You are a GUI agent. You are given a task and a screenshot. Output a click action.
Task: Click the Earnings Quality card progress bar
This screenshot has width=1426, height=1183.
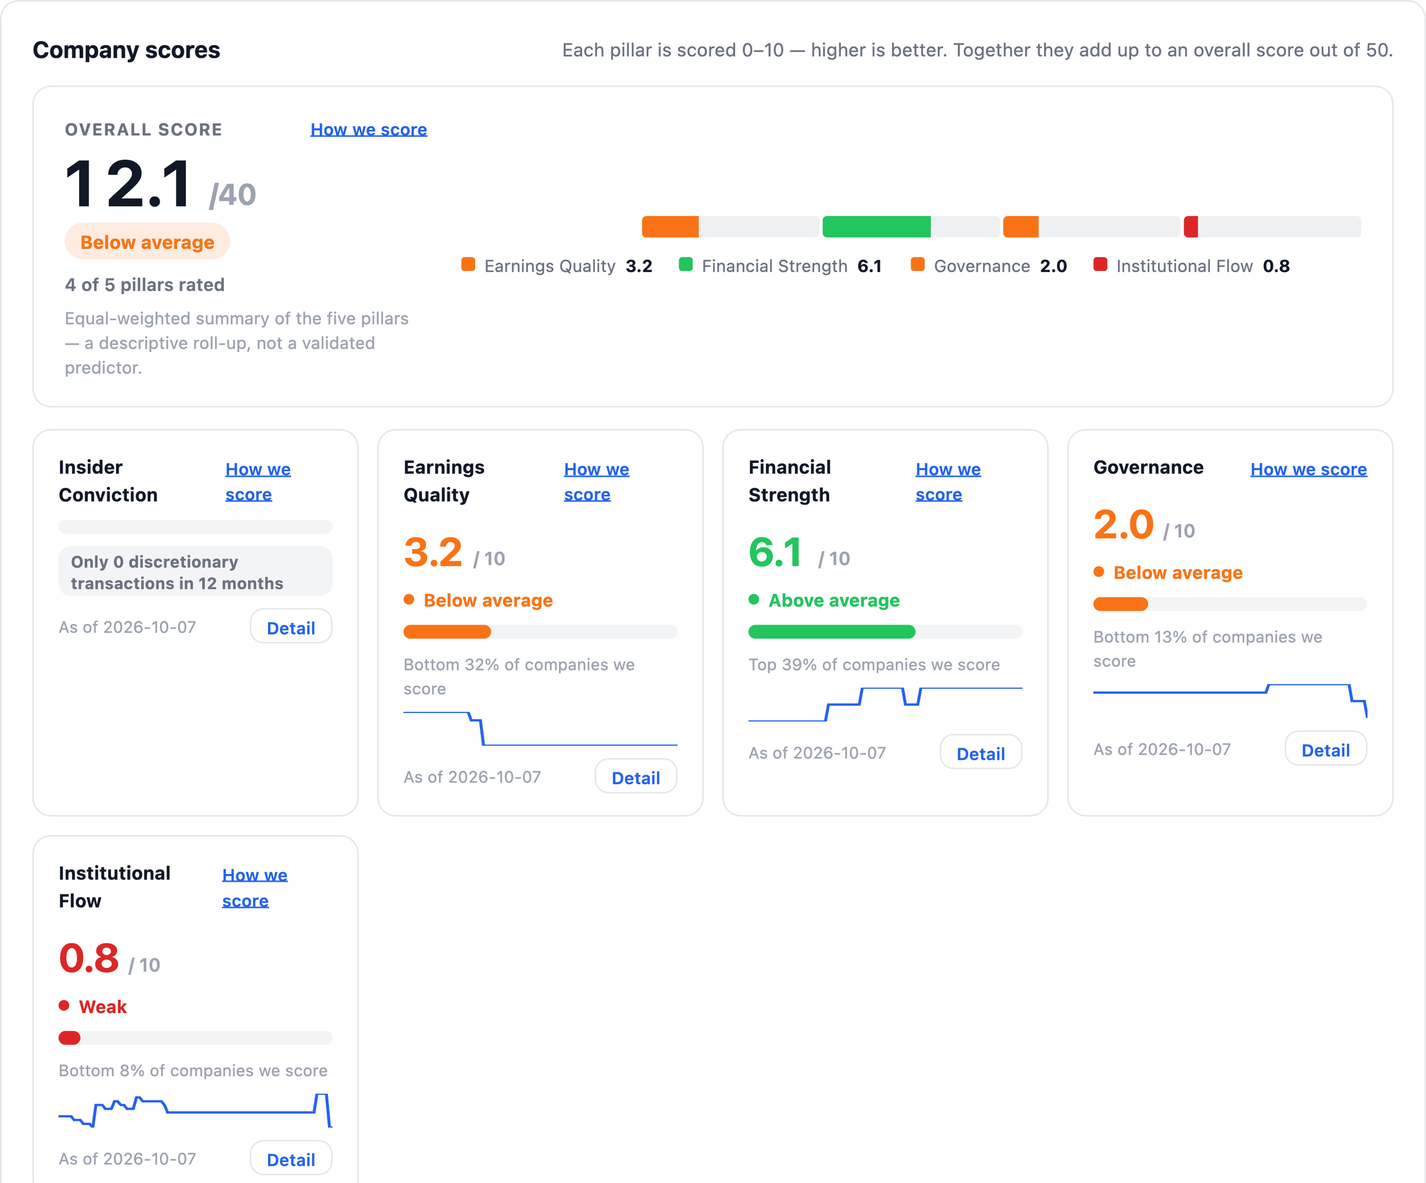[x=540, y=632]
